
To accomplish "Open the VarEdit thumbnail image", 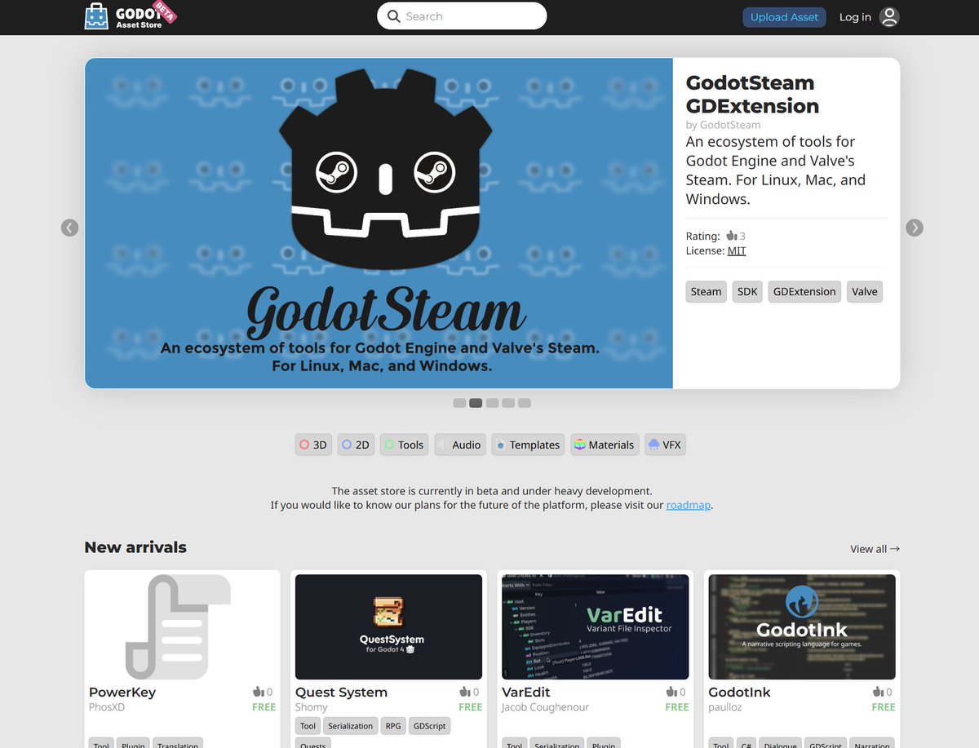I will click(x=596, y=627).
